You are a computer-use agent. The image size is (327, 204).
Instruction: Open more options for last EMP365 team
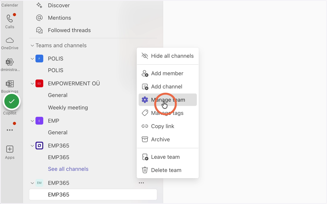tap(141, 183)
